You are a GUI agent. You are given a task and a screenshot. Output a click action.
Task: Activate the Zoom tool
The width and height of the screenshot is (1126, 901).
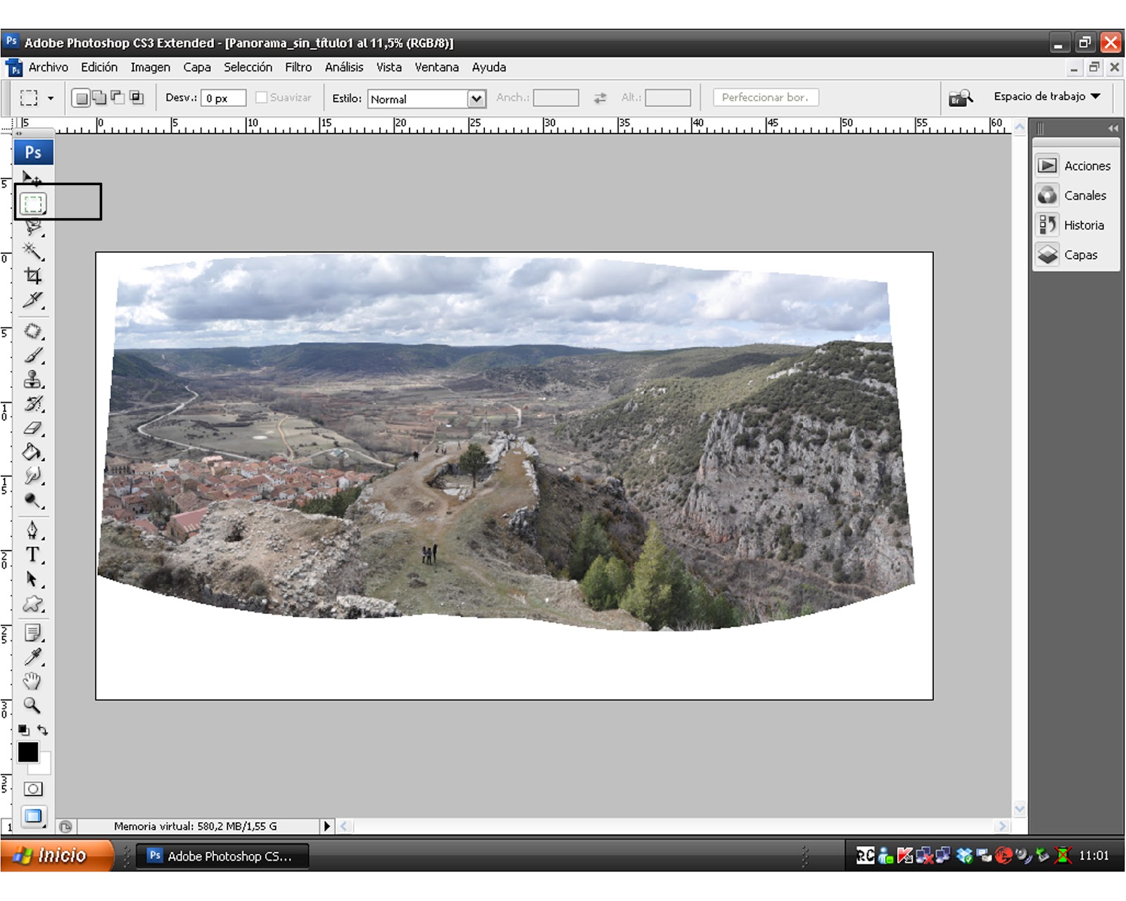pyautogui.click(x=33, y=704)
